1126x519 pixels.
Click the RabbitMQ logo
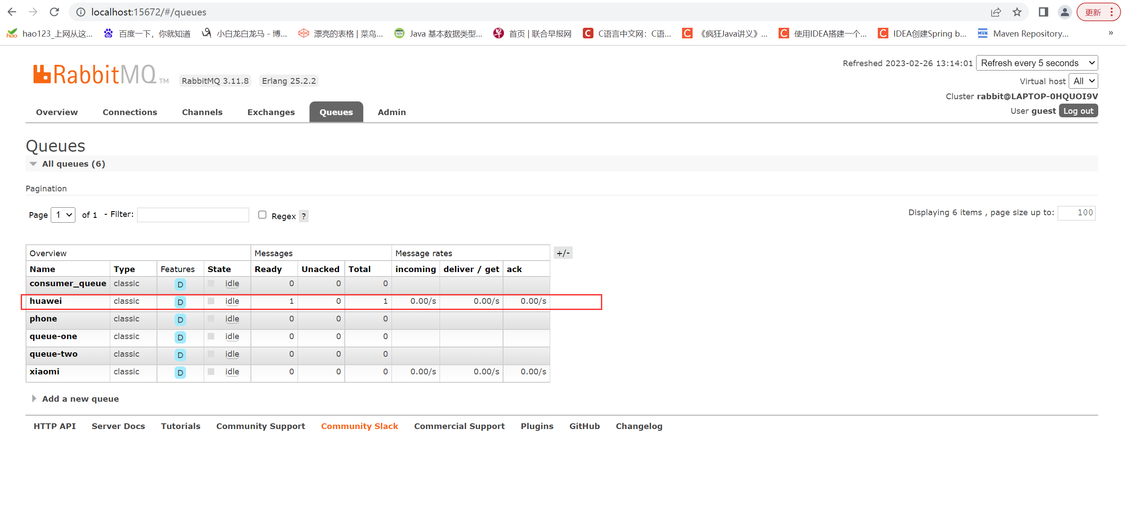pyautogui.click(x=95, y=75)
